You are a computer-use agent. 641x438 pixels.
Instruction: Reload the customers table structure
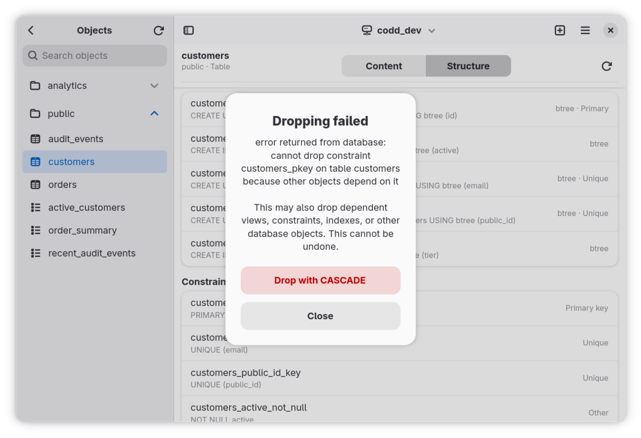(x=606, y=66)
